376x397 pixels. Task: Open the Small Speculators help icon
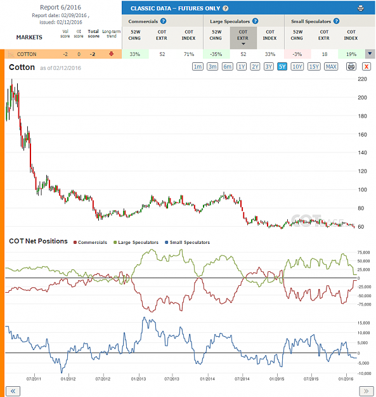point(336,21)
